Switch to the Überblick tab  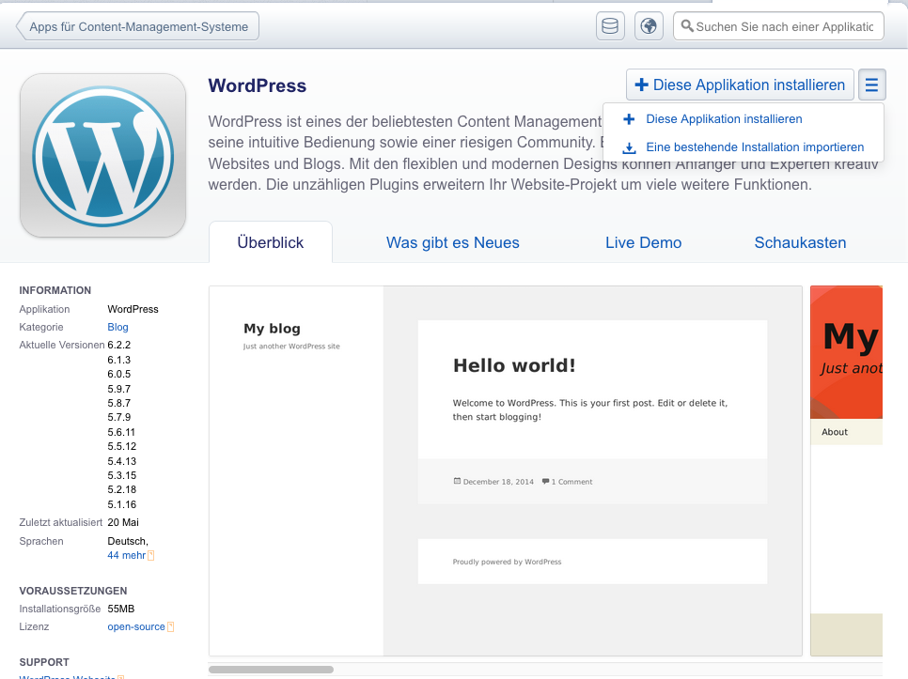271,242
